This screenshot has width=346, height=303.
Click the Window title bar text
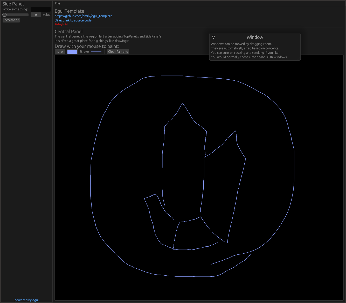point(255,37)
